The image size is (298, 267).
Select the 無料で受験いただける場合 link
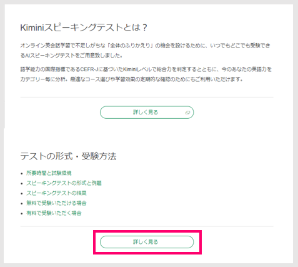tap(56, 203)
